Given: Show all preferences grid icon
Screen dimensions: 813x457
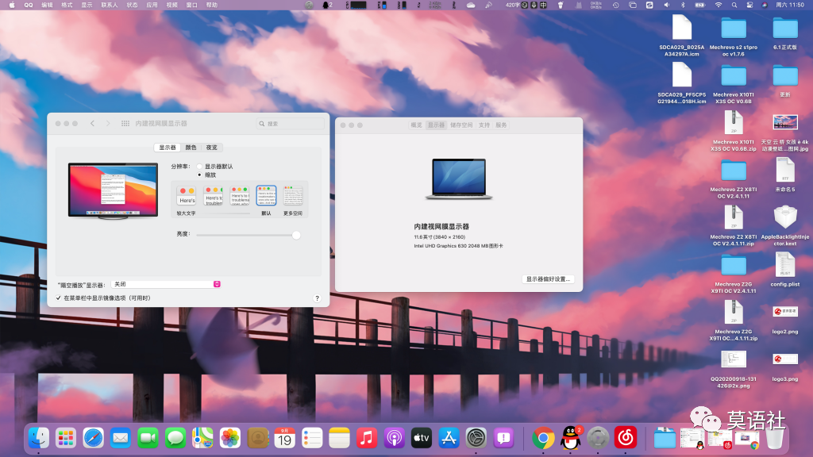Looking at the screenshot, I should 125,123.
